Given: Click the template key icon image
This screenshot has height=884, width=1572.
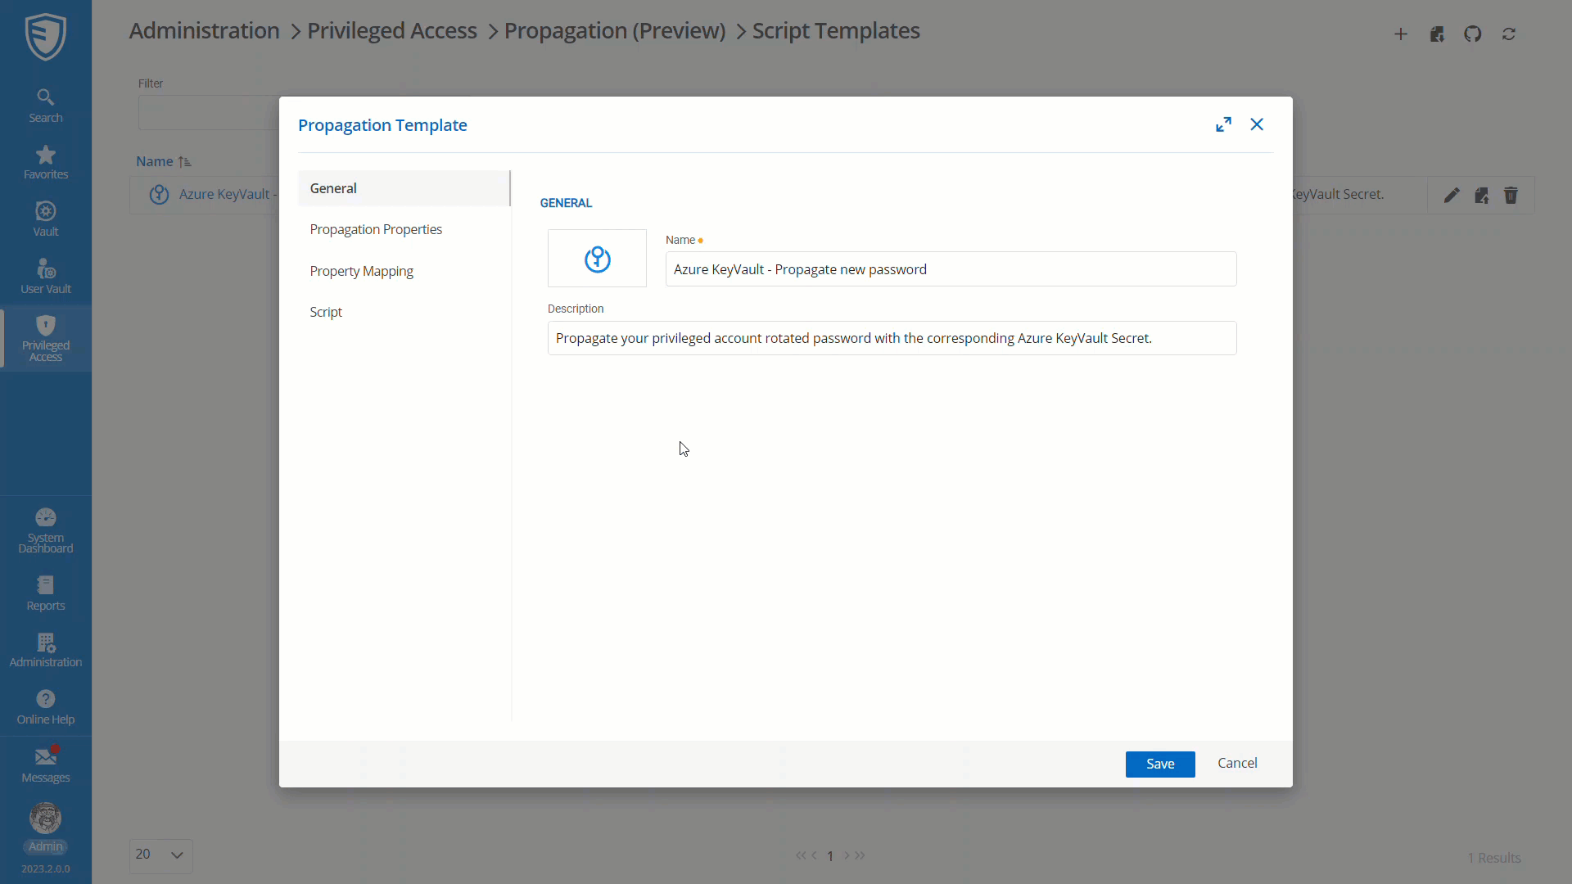Looking at the screenshot, I should tap(597, 259).
